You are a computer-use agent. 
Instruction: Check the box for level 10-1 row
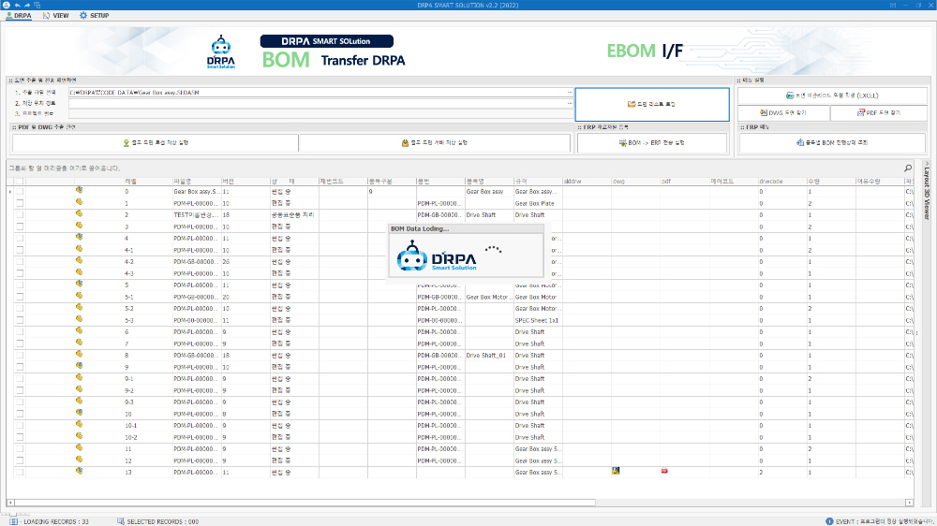20,426
